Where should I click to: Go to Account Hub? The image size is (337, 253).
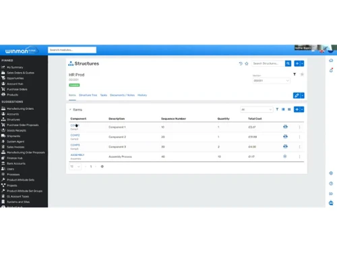(x=15, y=84)
